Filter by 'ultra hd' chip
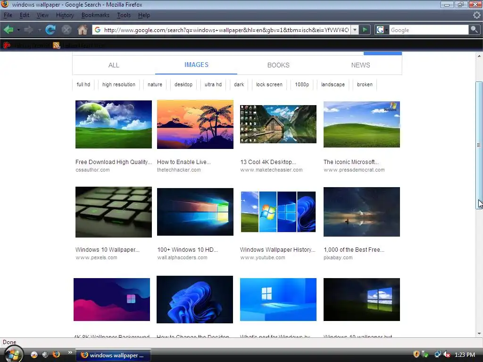 [213, 84]
